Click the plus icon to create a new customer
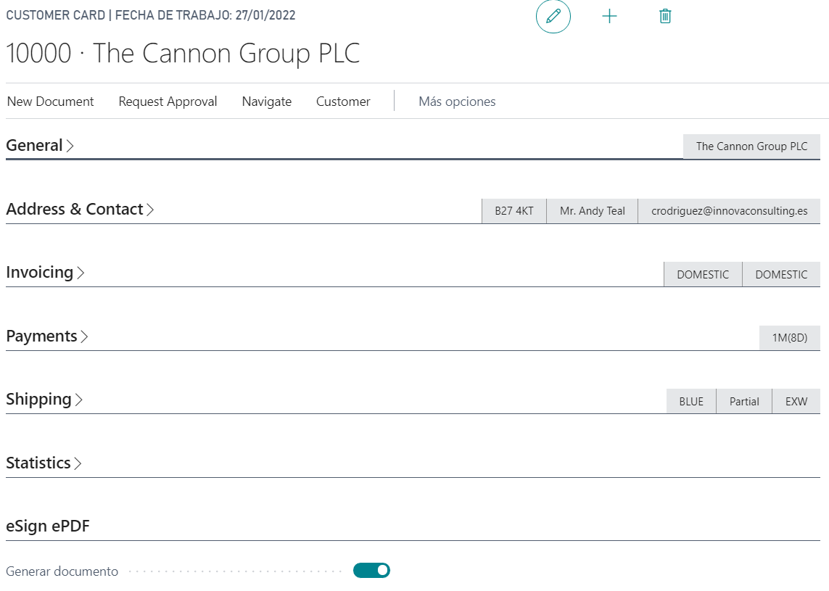 click(x=609, y=17)
